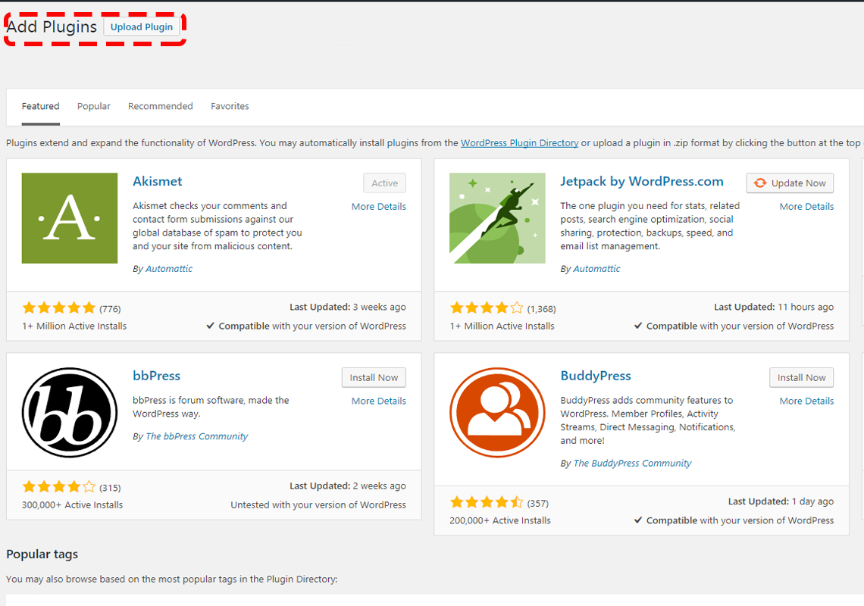Click the Popular tags heading
This screenshot has width=864, height=606.
click(42, 554)
